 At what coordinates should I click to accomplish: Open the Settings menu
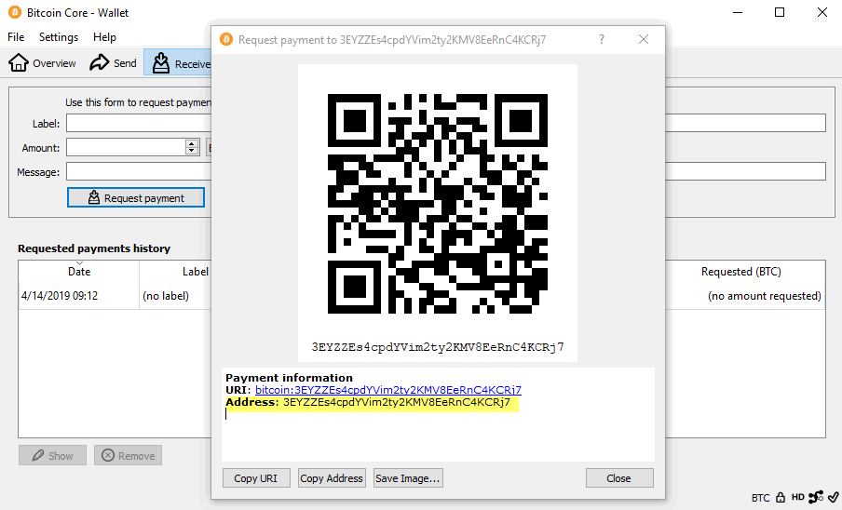tap(59, 37)
